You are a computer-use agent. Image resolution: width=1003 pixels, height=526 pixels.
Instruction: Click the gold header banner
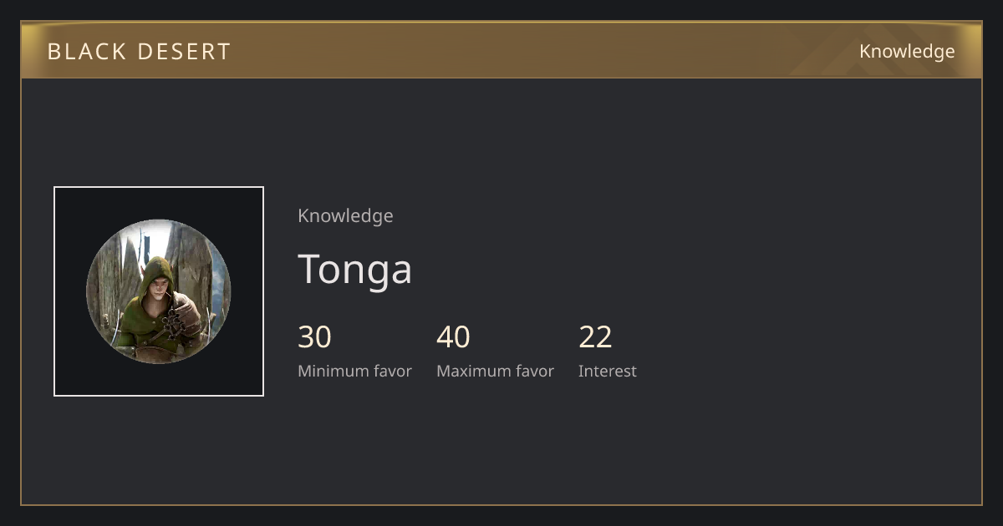(501, 50)
